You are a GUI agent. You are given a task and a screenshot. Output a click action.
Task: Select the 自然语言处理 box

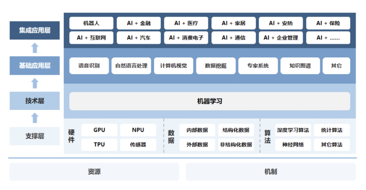(131, 66)
